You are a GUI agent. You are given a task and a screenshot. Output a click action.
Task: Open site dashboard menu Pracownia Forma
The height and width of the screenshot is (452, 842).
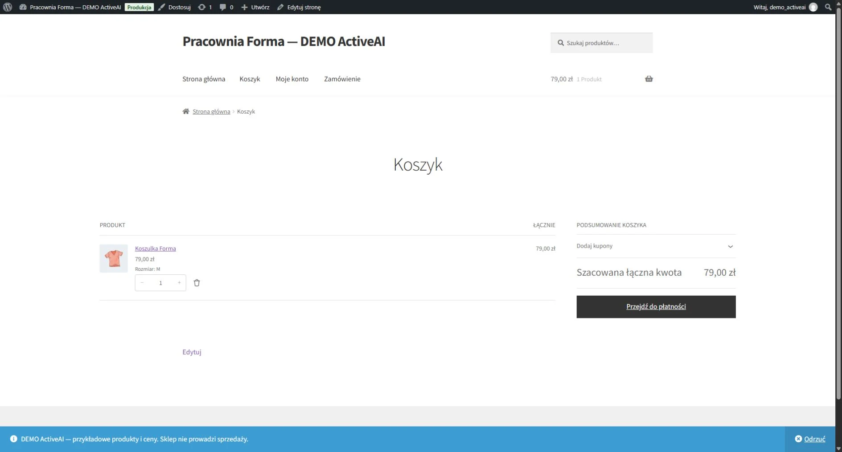(x=70, y=7)
